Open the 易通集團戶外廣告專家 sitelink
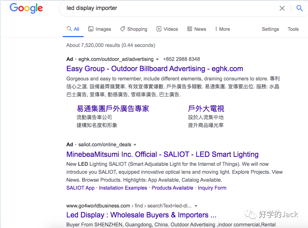Viewport: 308px width, 228px height. 113,109
